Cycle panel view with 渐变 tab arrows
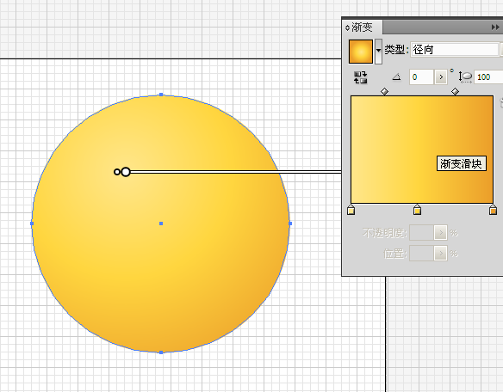Image resolution: width=503 pixels, height=392 pixels. click(x=347, y=28)
